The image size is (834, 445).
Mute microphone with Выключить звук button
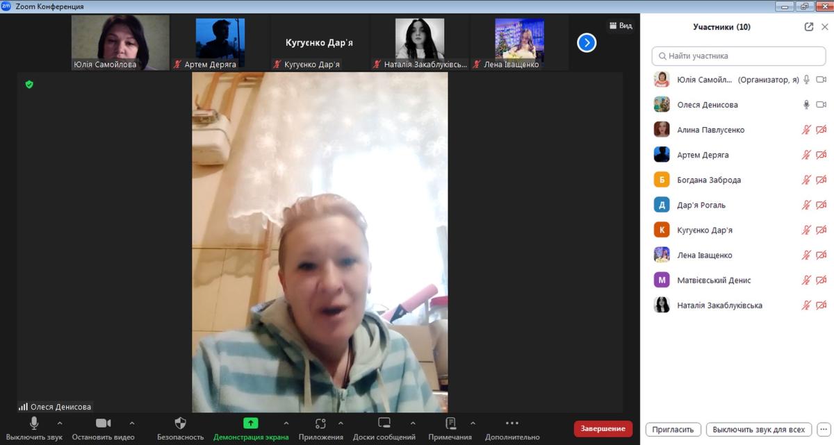34,429
